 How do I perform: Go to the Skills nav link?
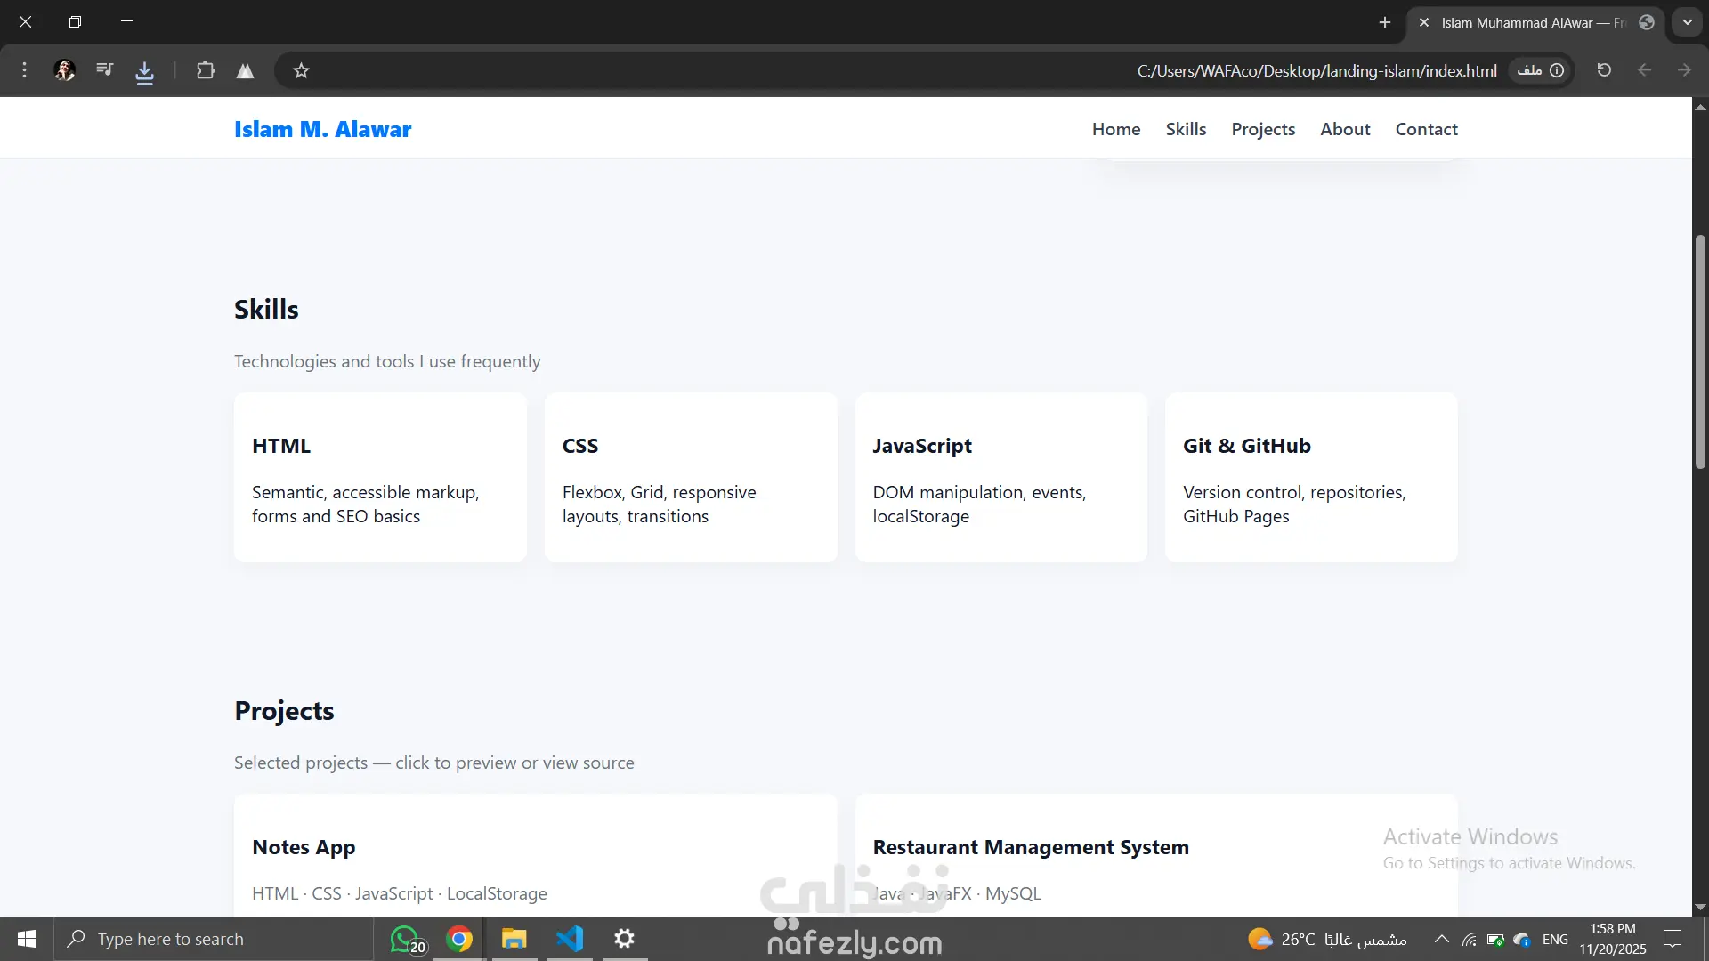(x=1186, y=129)
